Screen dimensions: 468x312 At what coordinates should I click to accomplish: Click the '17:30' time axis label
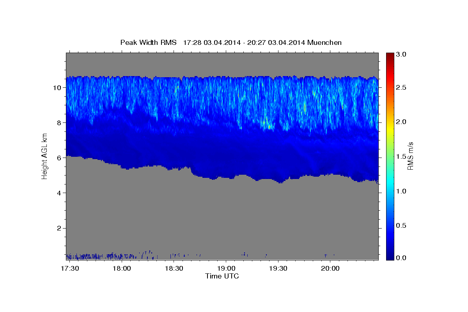coord(71,269)
